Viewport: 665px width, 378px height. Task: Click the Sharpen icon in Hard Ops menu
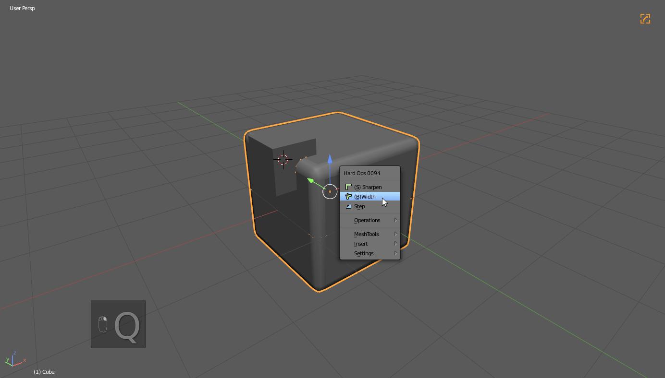coord(348,187)
